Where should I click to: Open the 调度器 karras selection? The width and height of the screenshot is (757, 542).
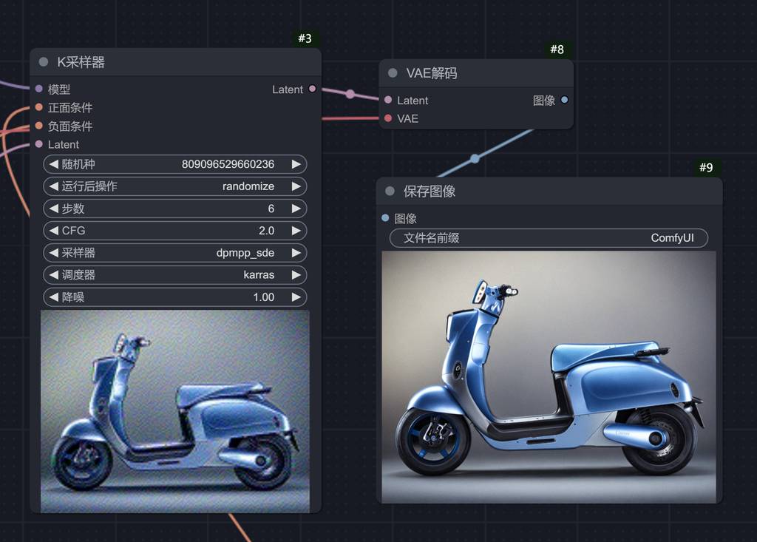174,275
